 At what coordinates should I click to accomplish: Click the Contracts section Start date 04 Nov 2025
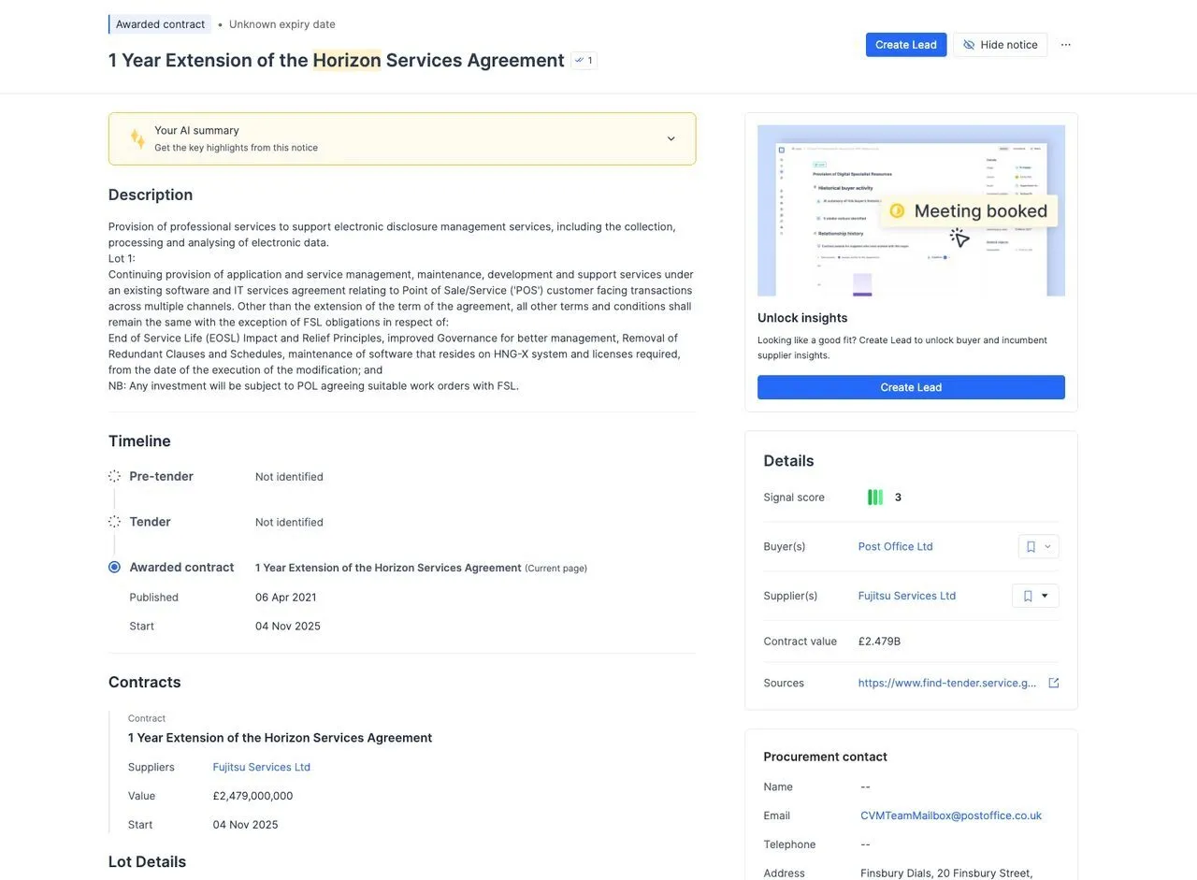tap(245, 825)
